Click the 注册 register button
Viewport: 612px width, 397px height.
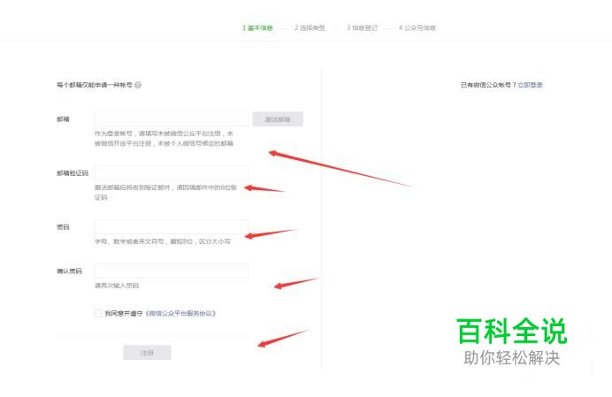tap(147, 353)
